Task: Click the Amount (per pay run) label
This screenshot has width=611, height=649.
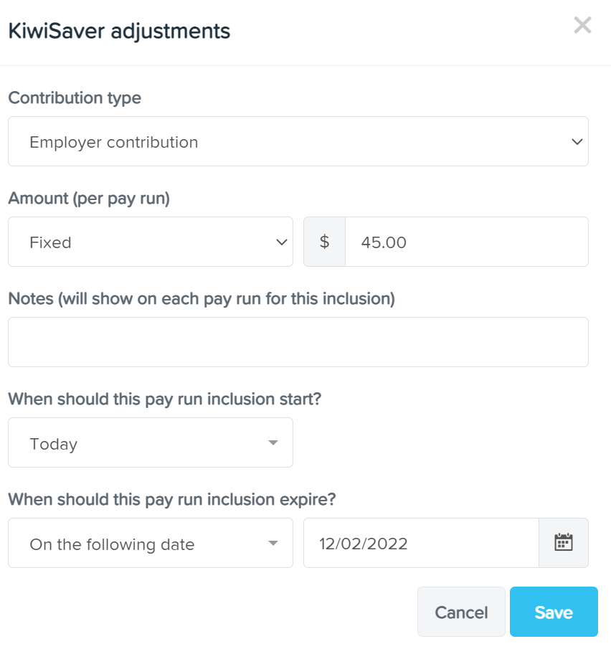Action: point(89,199)
